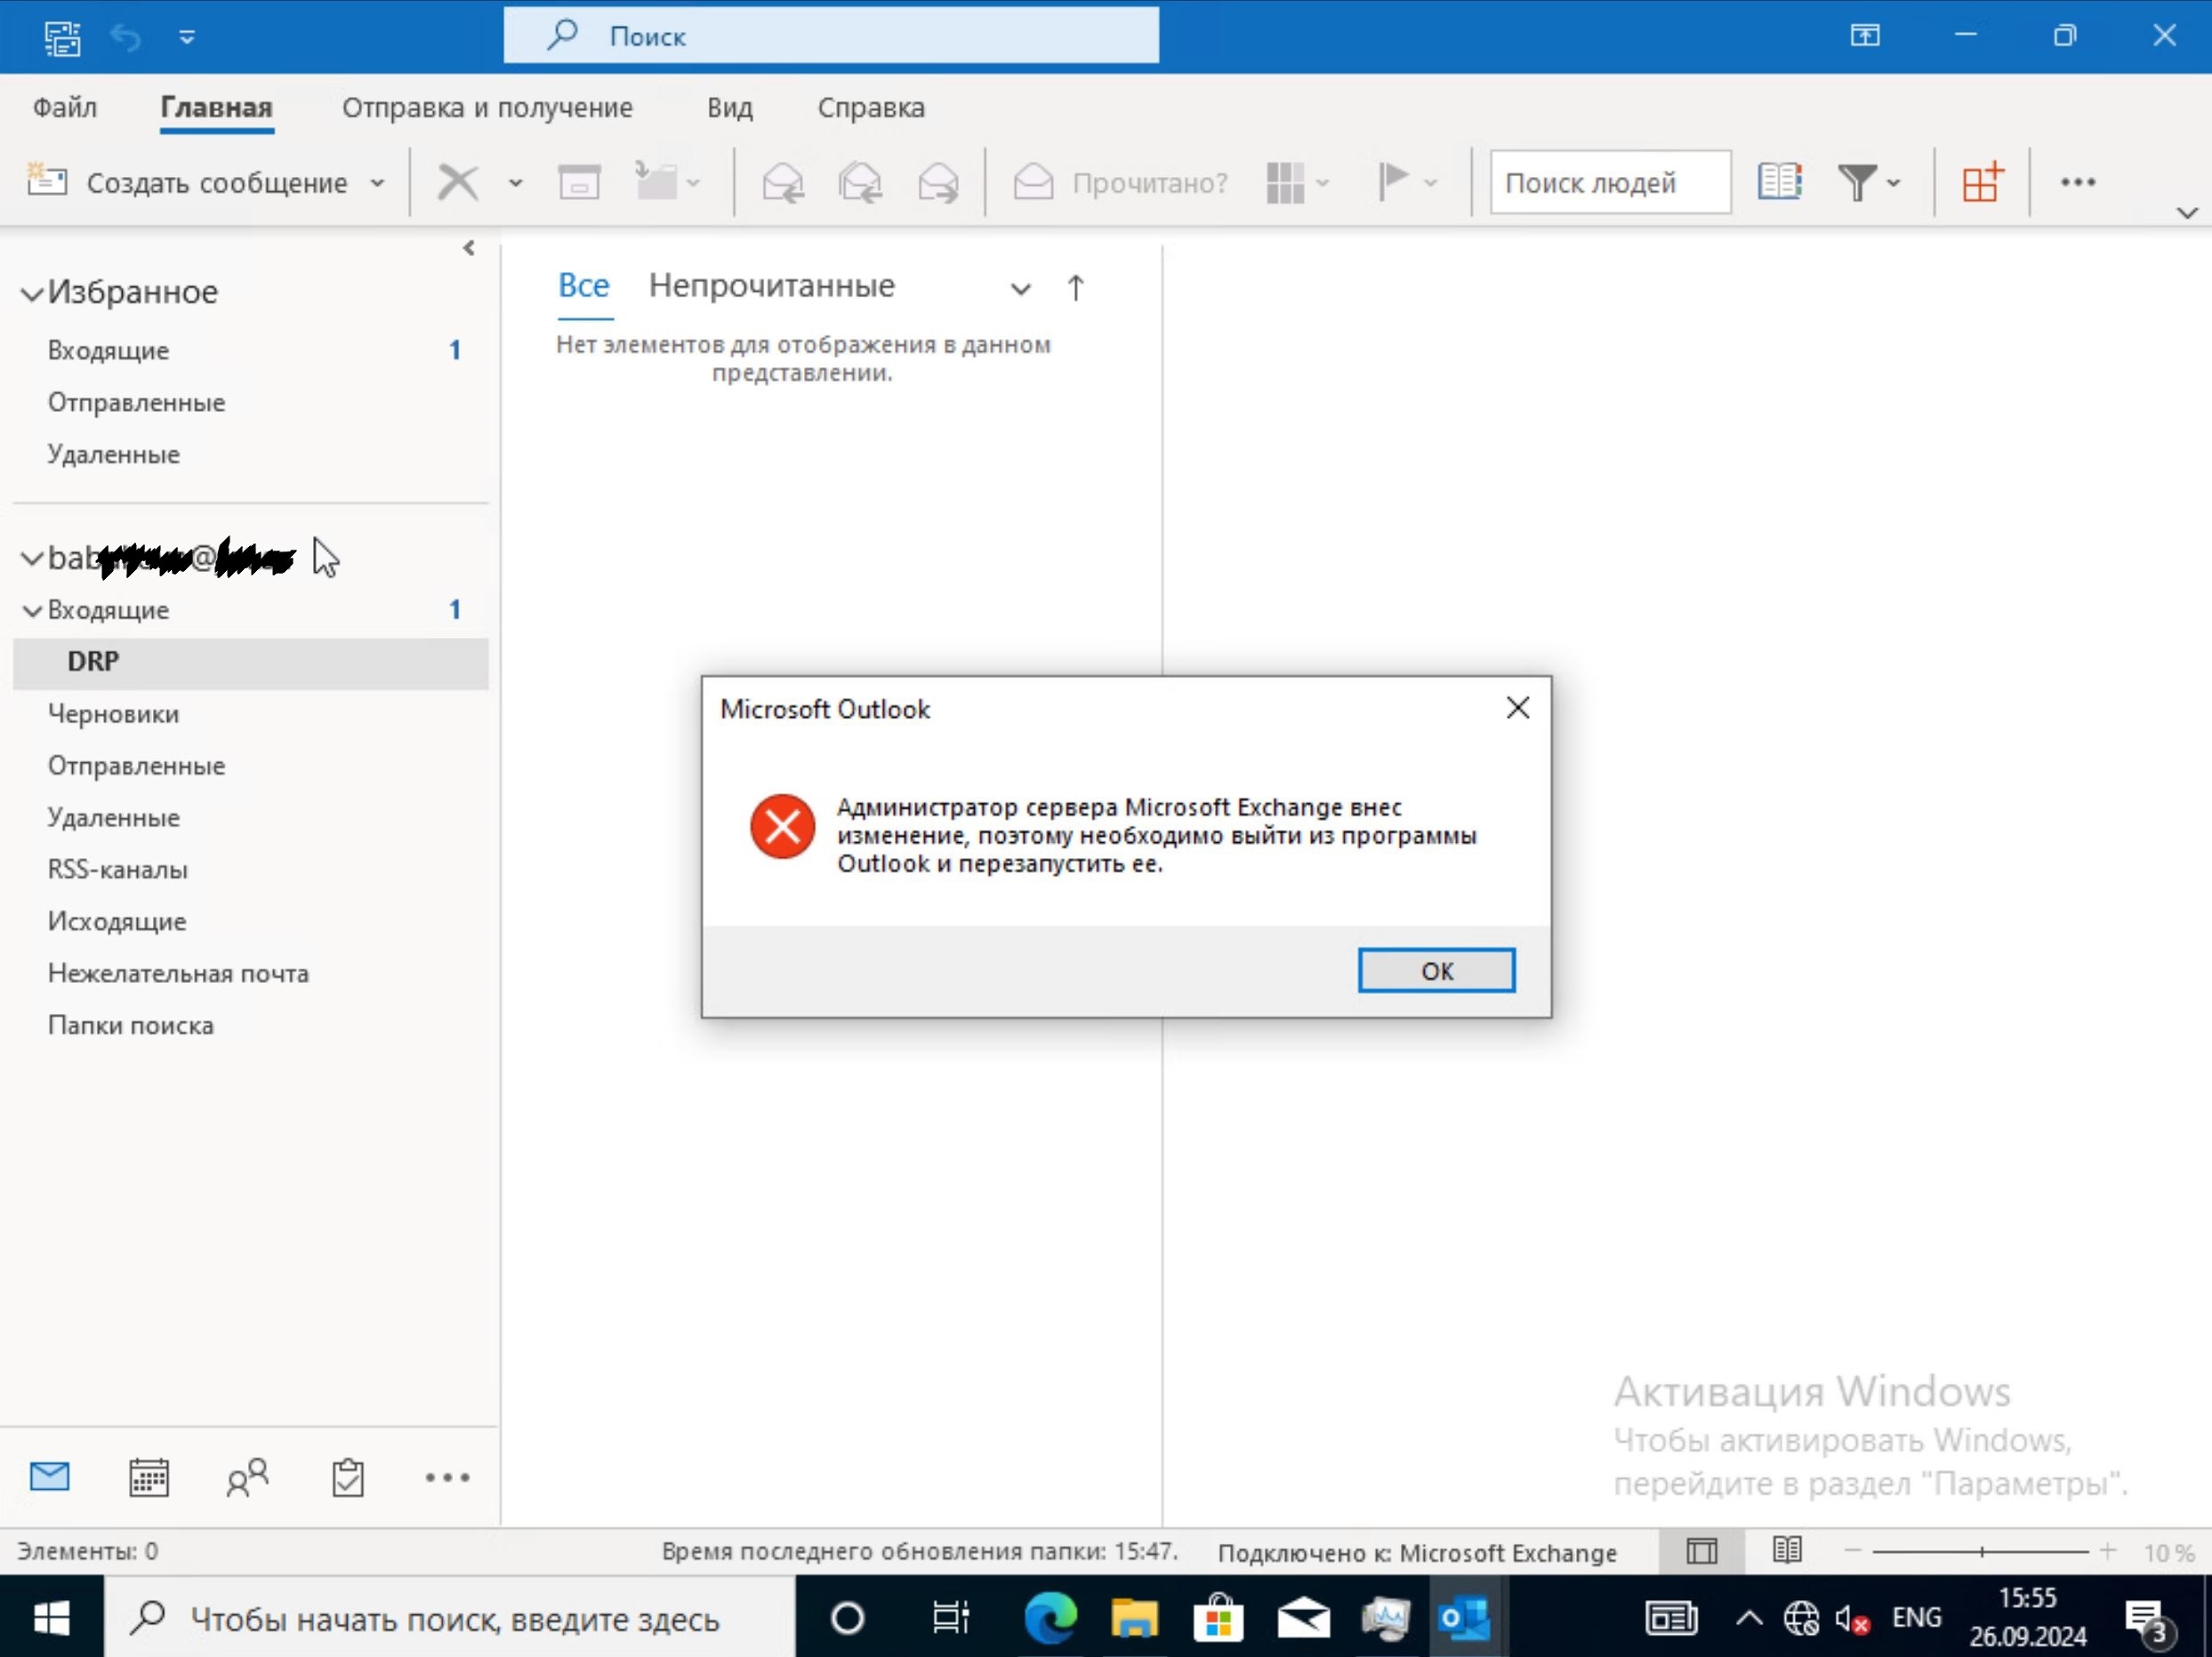Open Microsoft Edge from taskbar
This screenshot has height=1657, width=2212.
tap(1050, 1617)
